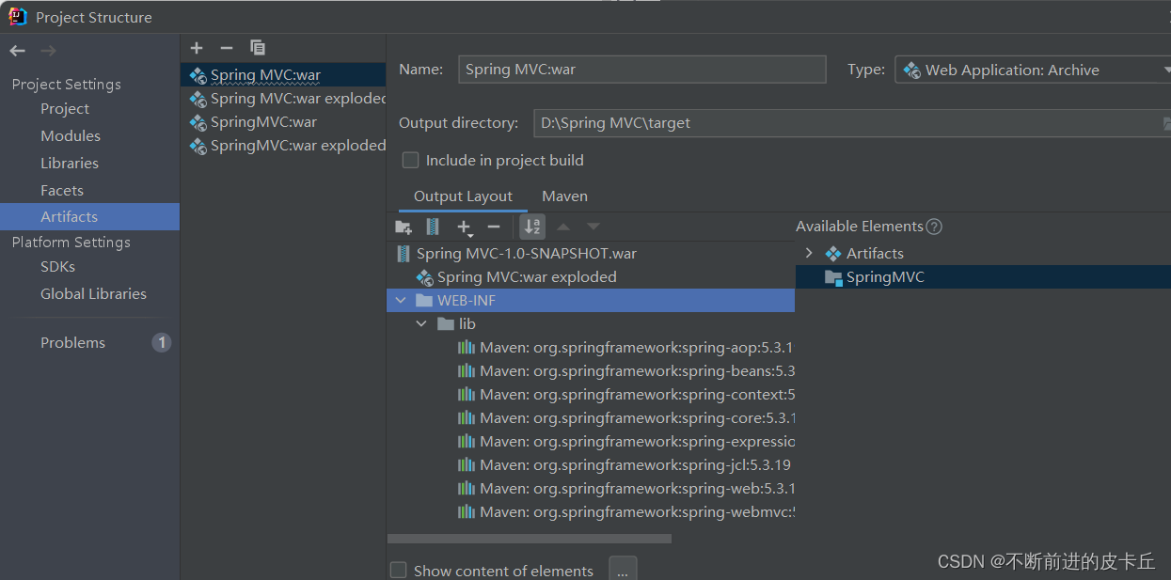
Task: Remove selected artifact with minus icon
Action: 226,48
